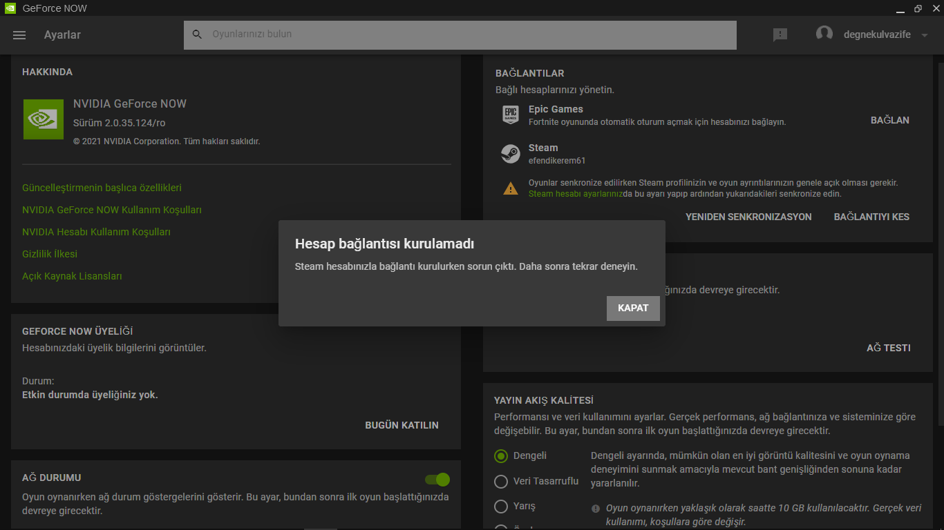944x530 pixels.
Task: Click the version text Sürüm 2.0.35.124/ro
Action: pos(119,123)
